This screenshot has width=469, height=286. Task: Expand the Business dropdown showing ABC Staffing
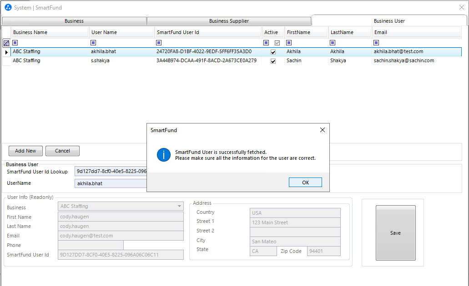click(179, 206)
